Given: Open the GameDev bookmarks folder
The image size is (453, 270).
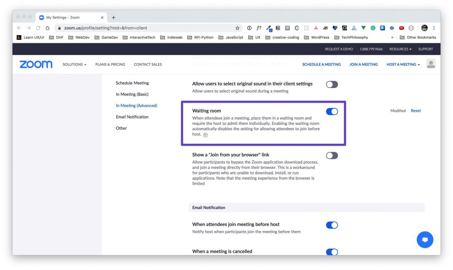Looking at the screenshot, I should [106, 37].
